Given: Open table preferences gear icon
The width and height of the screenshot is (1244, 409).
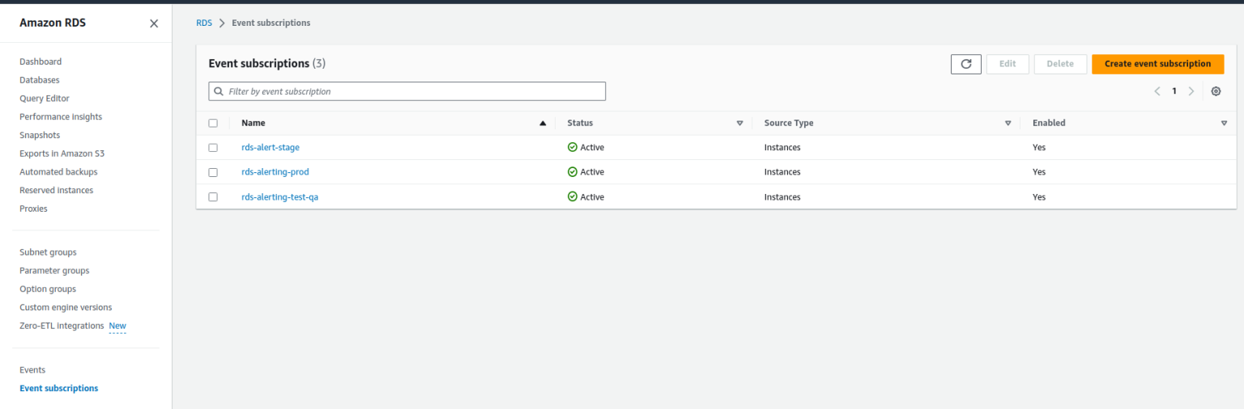Looking at the screenshot, I should point(1216,91).
